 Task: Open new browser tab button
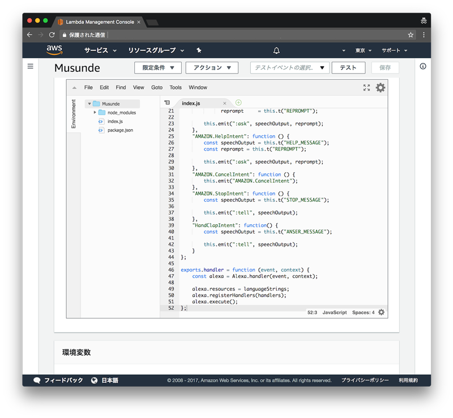pyautogui.click(x=152, y=23)
